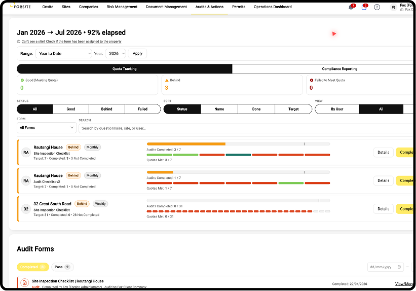The width and height of the screenshot is (416, 291).
Task: Click the 3/7 audits completed progress bar
Action: [x=238, y=144]
